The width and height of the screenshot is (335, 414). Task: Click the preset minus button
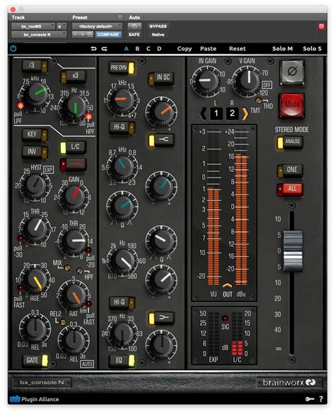(76, 35)
